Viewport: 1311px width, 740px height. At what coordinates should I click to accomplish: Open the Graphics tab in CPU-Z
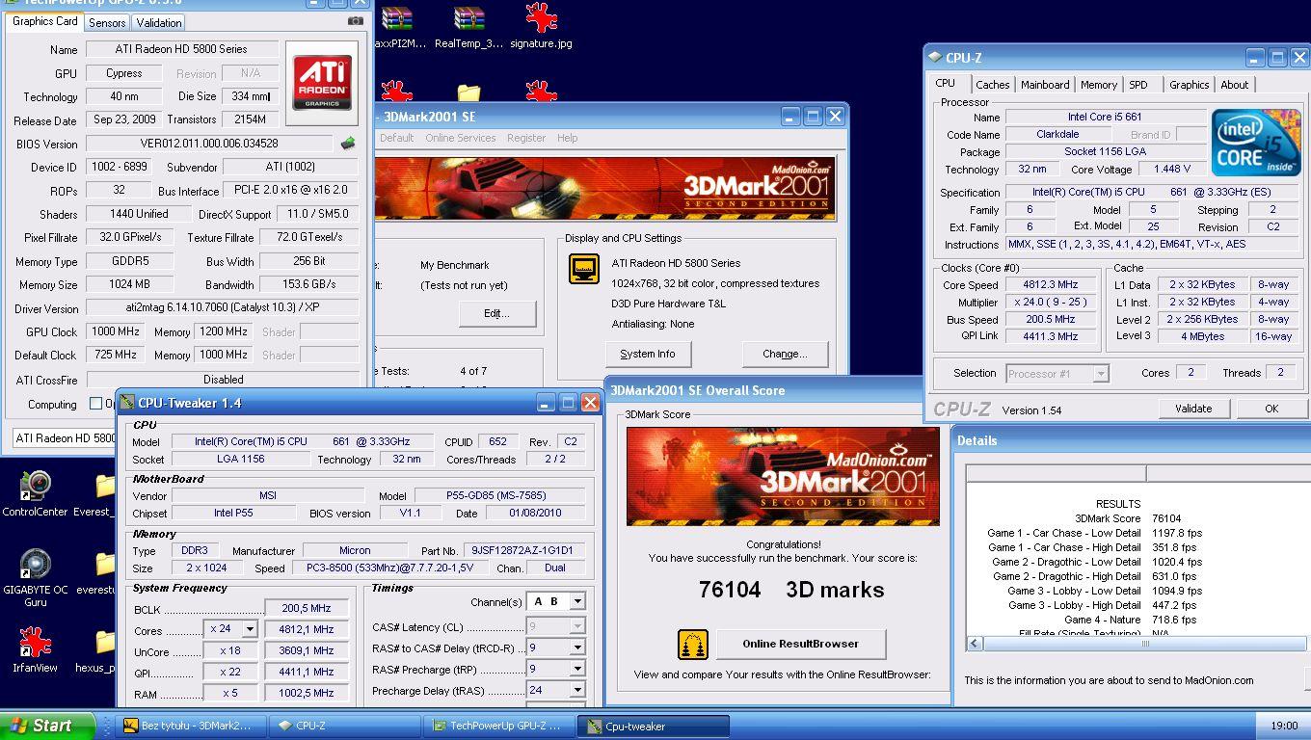tap(1189, 85)
